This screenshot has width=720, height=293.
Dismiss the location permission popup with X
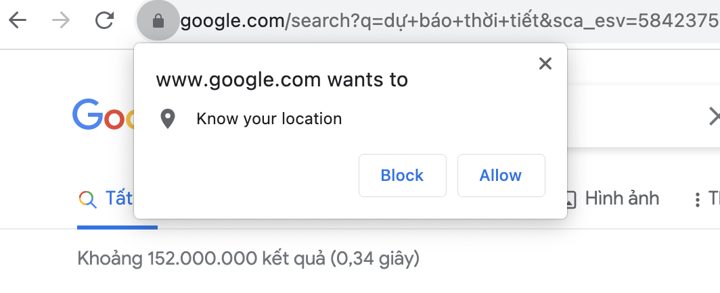pos(545,63)
